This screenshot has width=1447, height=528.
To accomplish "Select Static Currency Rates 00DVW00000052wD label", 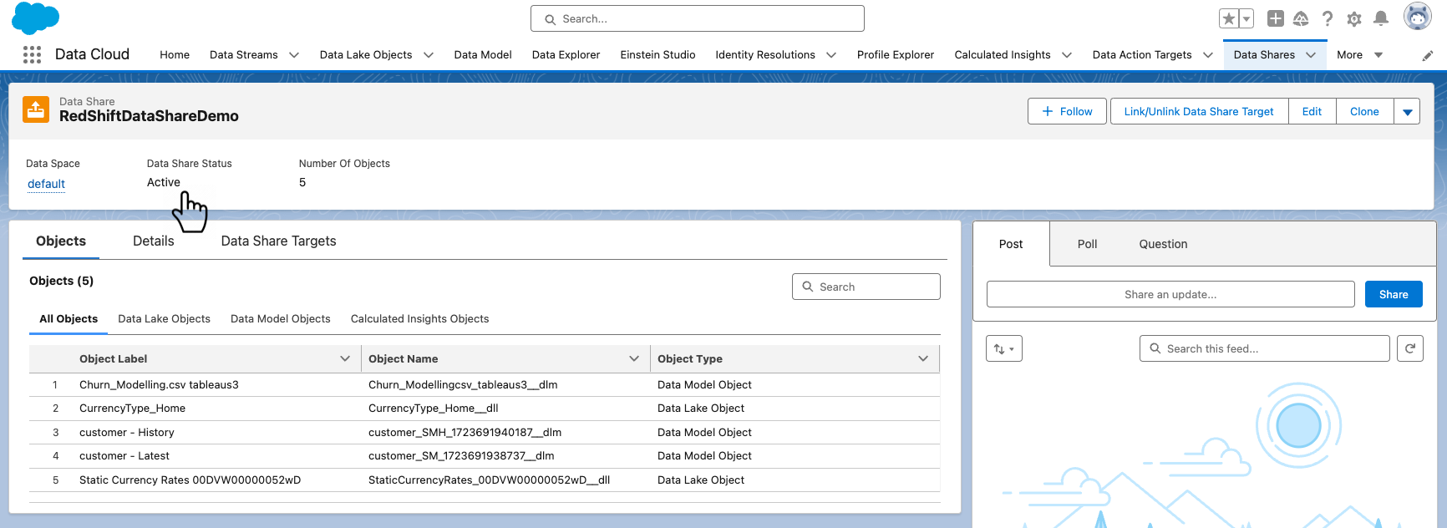I will tap(190, 480).
